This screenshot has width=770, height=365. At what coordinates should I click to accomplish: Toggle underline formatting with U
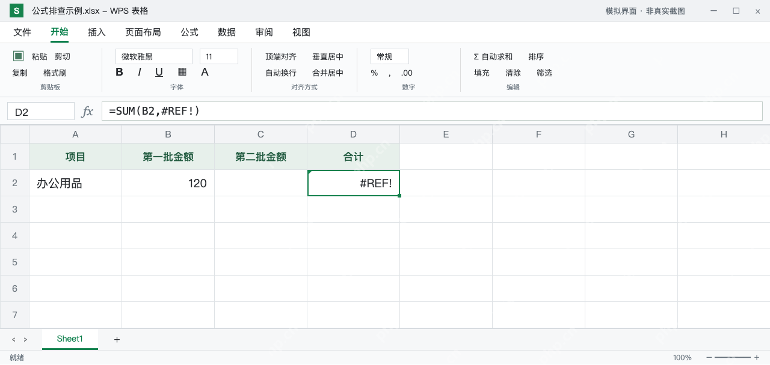(x=159, y=72)
